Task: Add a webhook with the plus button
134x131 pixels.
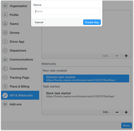Action: [x=126, y=112]
